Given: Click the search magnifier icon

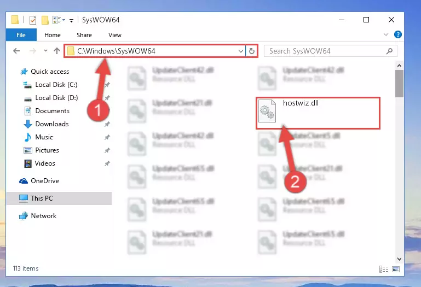Looking at the screenshot, I should [389, 51].
